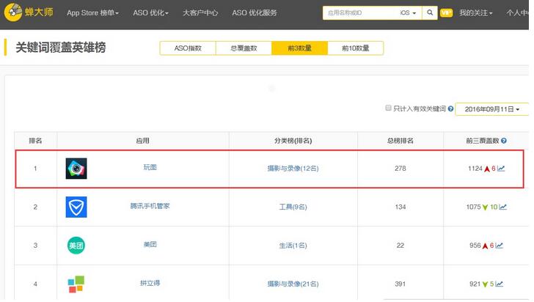Show the trend chart for 拼立得 (921)
The height and width of the screenshot is (302, 534).
click(x=499, y=284)
